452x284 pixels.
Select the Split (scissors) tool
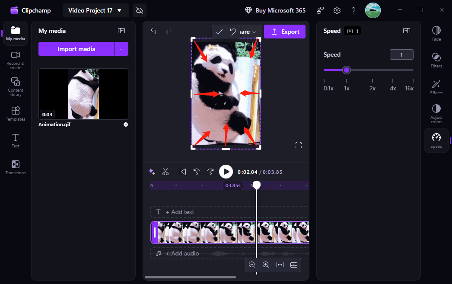coord(166,172)
